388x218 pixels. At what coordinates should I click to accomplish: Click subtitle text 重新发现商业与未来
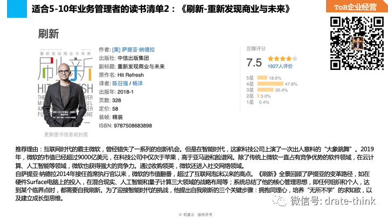click(141, 67)
